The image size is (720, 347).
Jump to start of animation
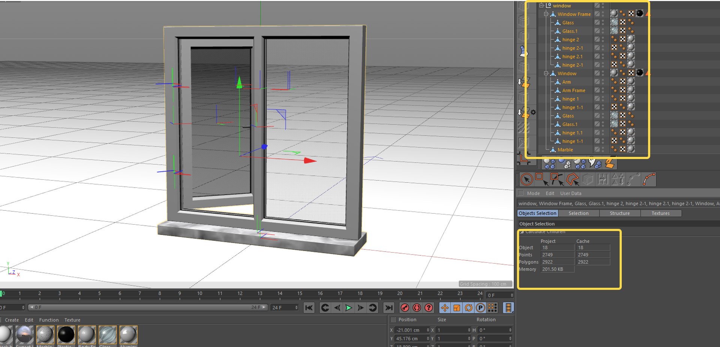pos(309,308)
